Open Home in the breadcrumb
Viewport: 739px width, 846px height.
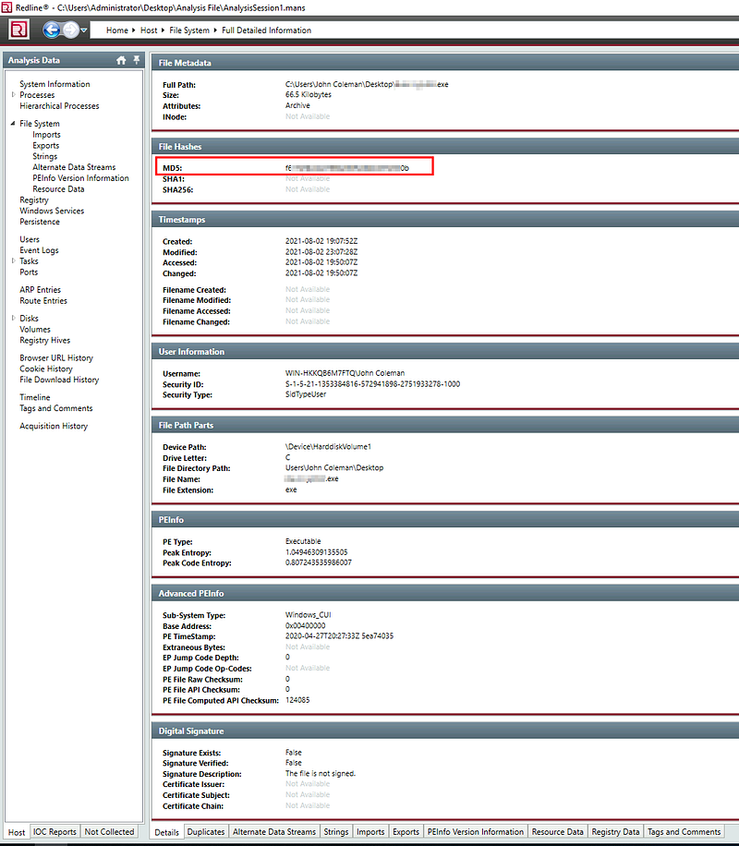tap(117, 30)
